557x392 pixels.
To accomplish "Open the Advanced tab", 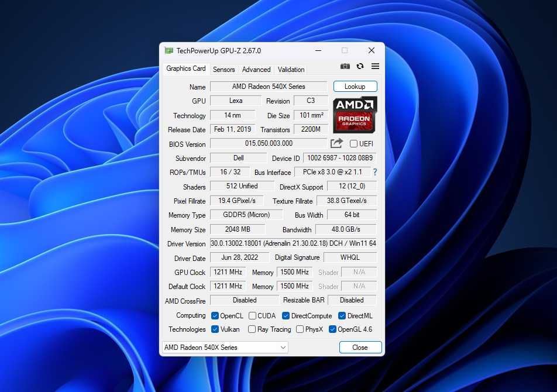I will (x=256, y=70).
